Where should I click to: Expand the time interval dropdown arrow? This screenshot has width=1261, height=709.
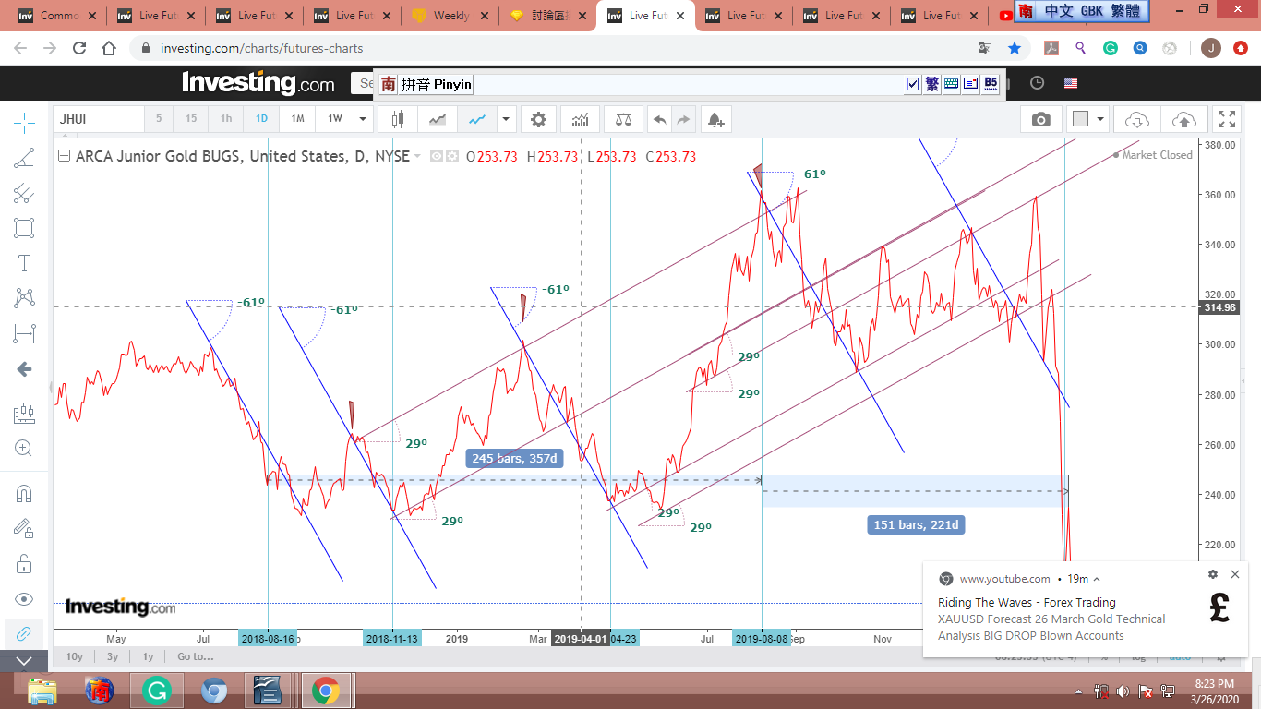coord(363,119)
